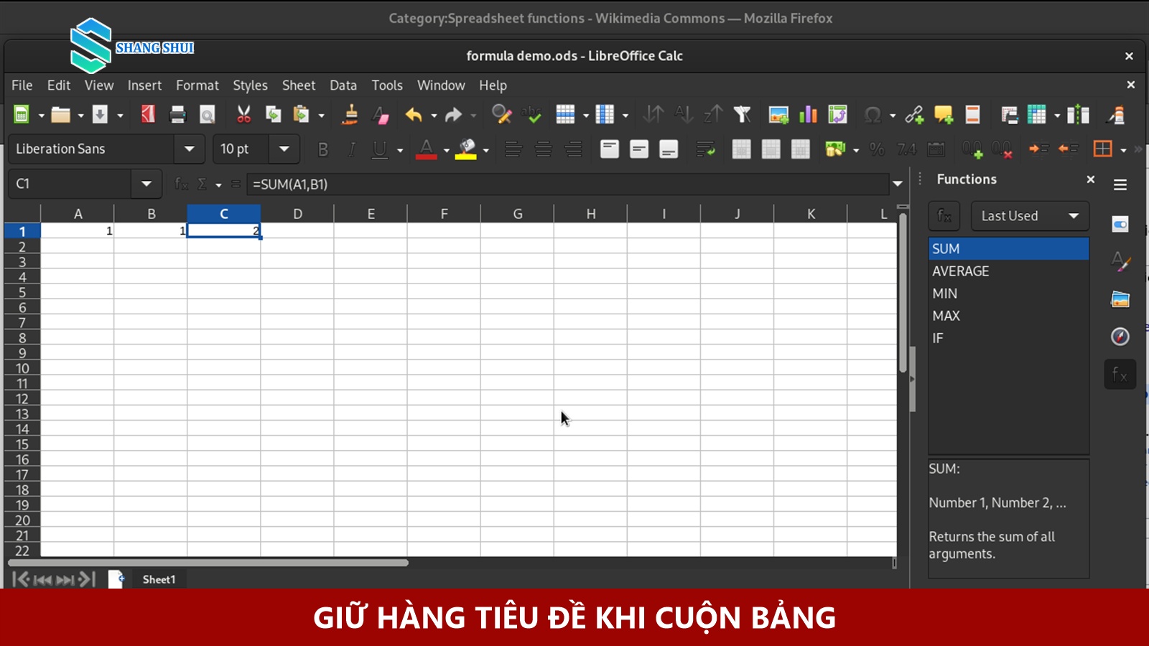The height and width of the screenshot is (646, 1149).
Task: Open the font size dropdown
Action: [x=284, y=149]
